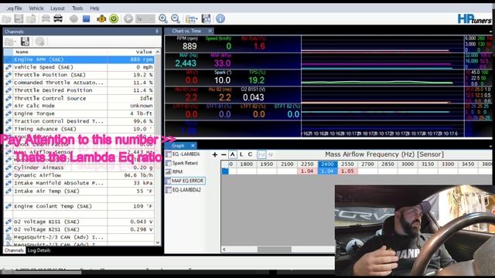Click the grayed vehicle disconnect icon
The height and width of the screenshot is (278, 495).
(x=46, y=19)
